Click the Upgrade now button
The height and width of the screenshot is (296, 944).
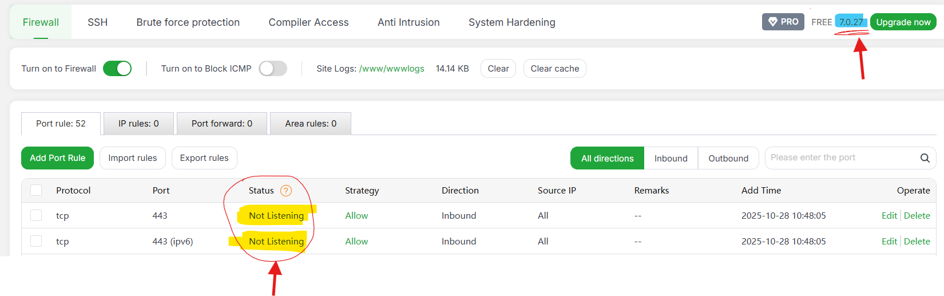tap(903, 22)
